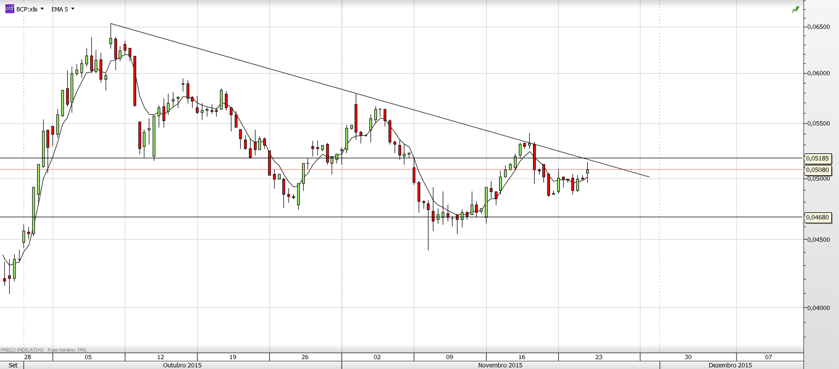
Task: Click the Set month label
Action: (13, 365)
